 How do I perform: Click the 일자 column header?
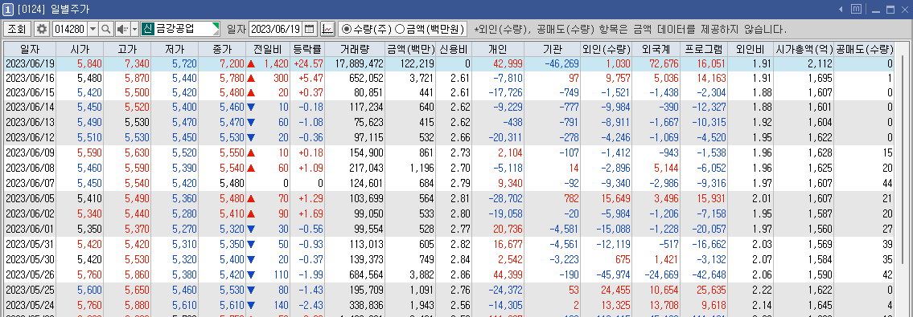(x=30, y=49)
